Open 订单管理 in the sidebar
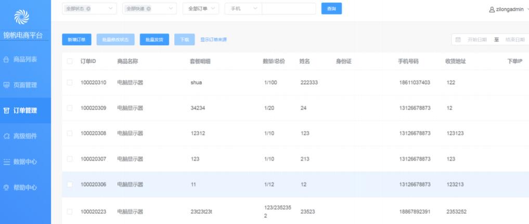 [x=25, y=111]
